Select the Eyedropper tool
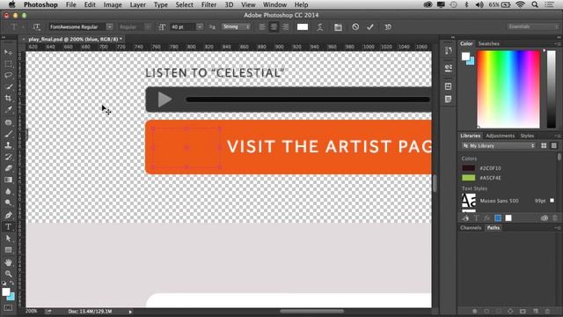Screen dimensions: 563x317 (8, 109)
